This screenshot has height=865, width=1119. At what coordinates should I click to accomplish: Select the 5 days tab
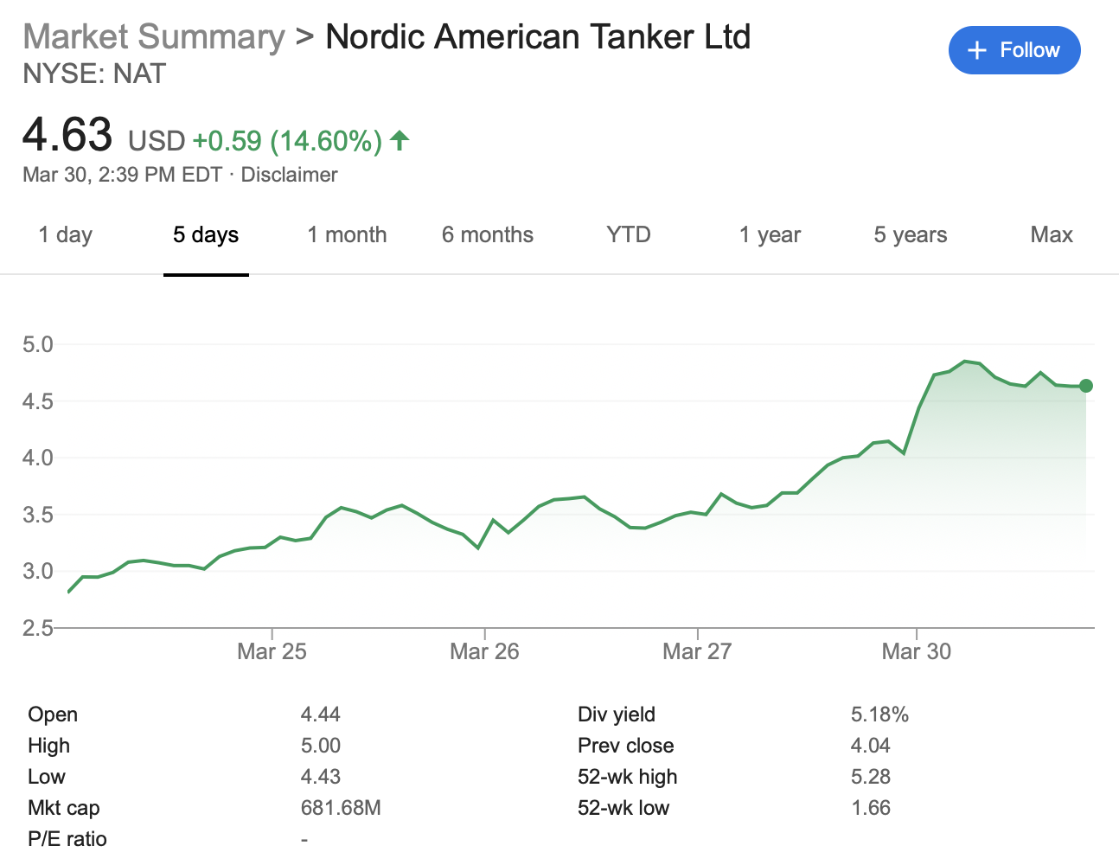click(206, 235)
